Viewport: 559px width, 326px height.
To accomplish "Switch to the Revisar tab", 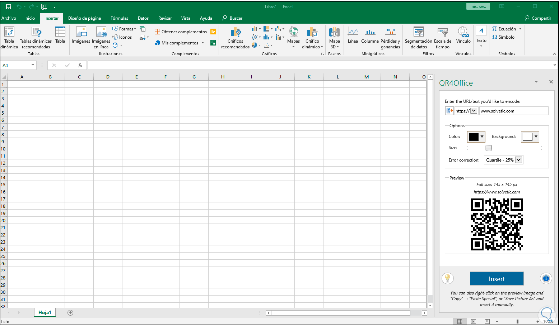I will pos(165,18).
